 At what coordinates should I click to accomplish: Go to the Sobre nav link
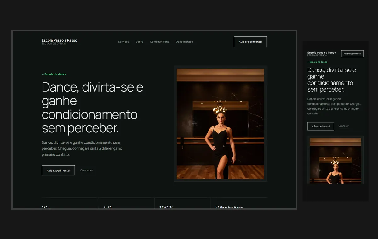tap(140, 42)
